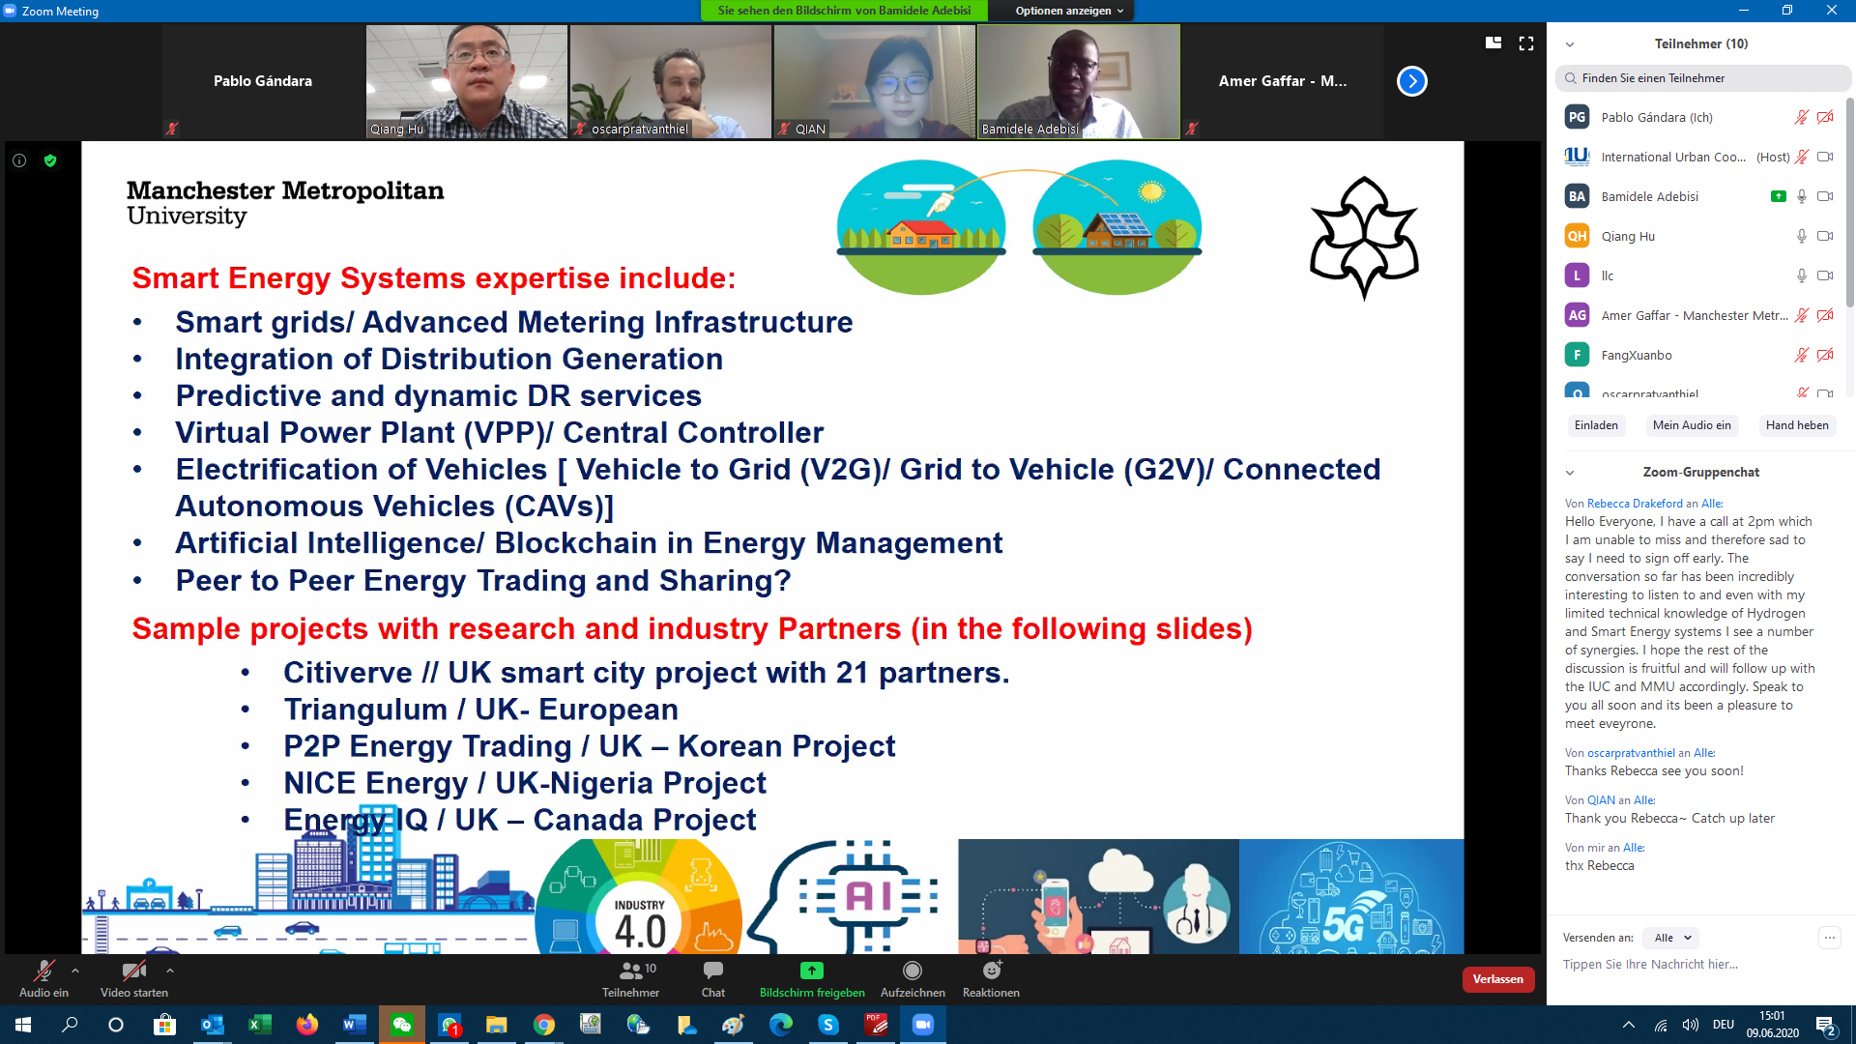Open the Versenden an Alle dropdown
The width and height of the screenshot is (1856, 1044).
[1672, 938]
